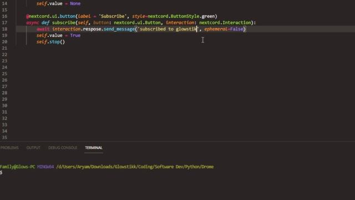Activate the TERMINAL tab
The height and width of the screenshot is (200, 355).
pyautogui.click(x=94, y=148)
